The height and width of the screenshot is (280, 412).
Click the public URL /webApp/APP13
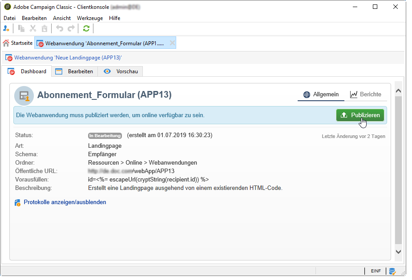(131, 171)
